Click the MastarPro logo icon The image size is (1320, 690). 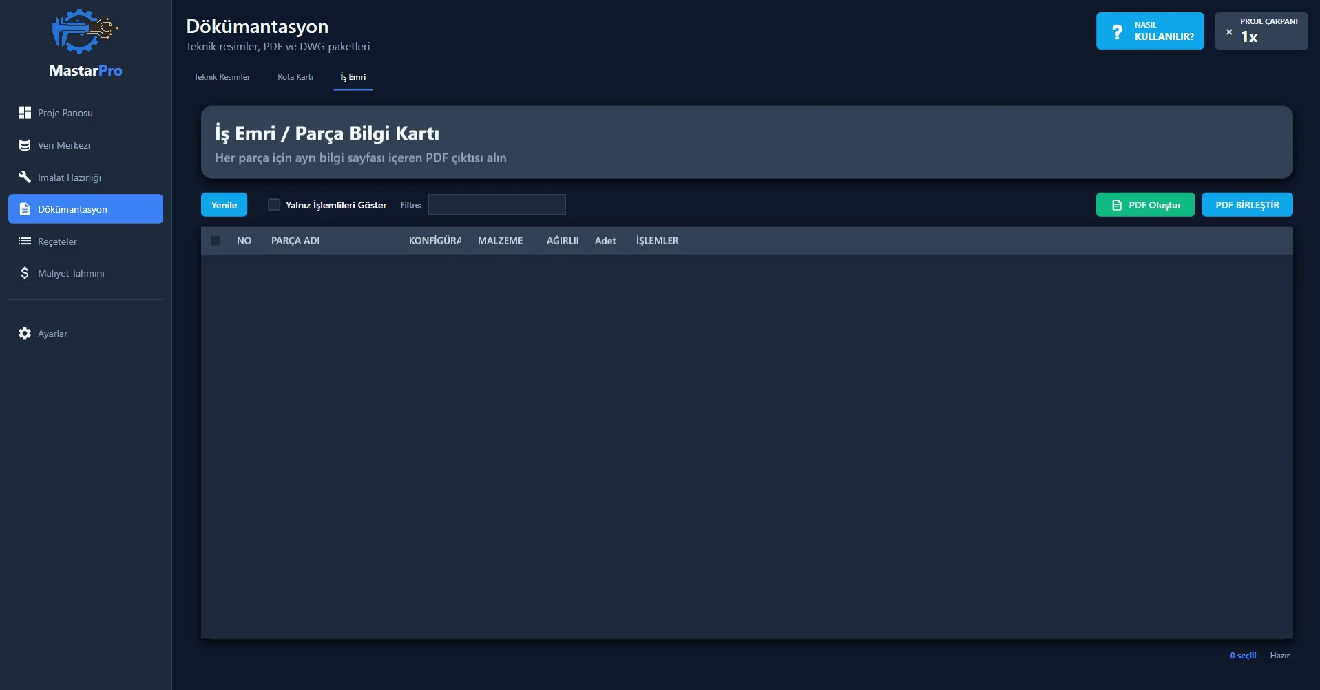pos(85,31)
